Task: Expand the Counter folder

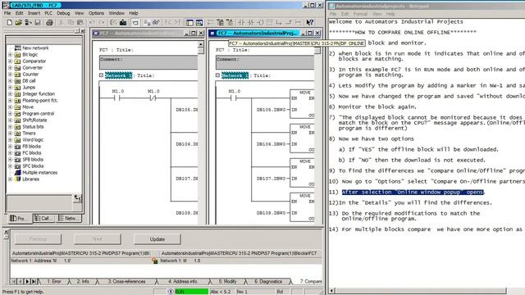Action: tap(10, 75)
